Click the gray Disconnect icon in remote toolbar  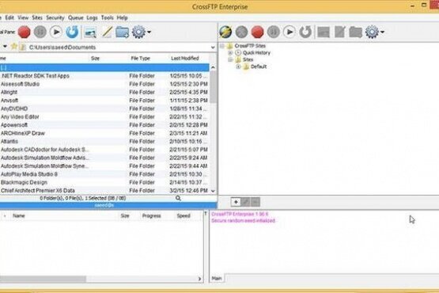[241, 32]
